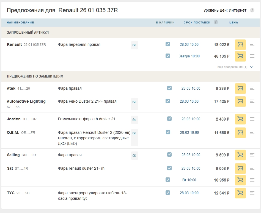This screenshot has height=213, width=261.
Task: Expand 'Ещё предложения (1)' offers
Action: [235, 67]
